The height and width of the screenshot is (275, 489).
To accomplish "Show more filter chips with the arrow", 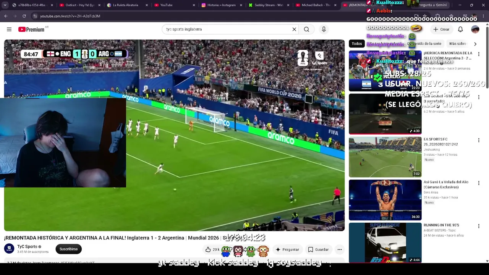I will click(x=475, y=44).
